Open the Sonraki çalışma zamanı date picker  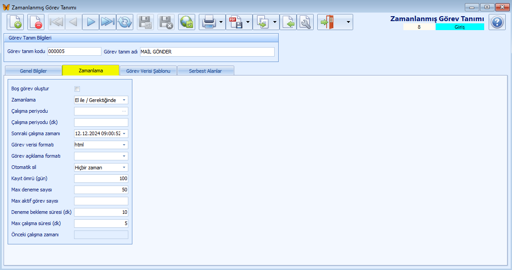[124, 134]
